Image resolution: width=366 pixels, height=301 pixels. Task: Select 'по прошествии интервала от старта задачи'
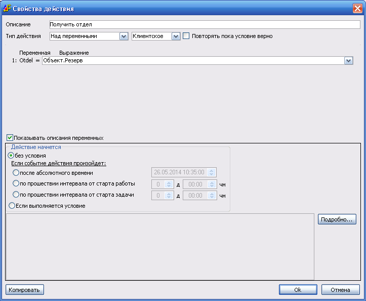pyautogui.click(x=16, y=195)
